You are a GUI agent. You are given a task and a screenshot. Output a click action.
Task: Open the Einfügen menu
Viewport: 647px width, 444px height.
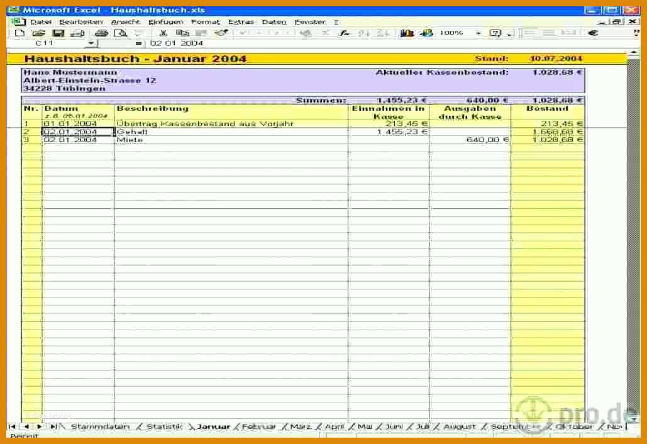click(165, 22)
